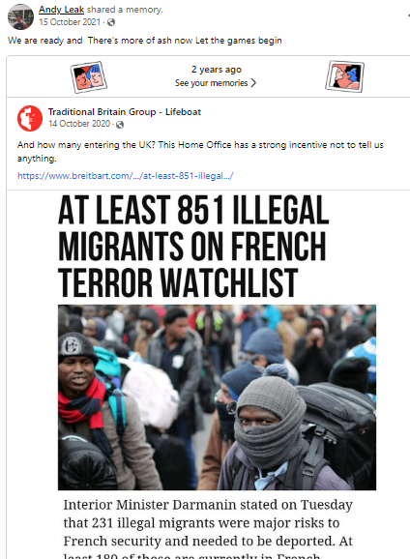Click the 851 illegal migrants headline
410x559 pixels.
pos(193,246)
